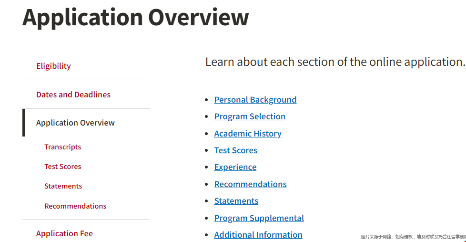Image resolution: width=466 pixels, height=242 pixels.
Task: Open Recommendations link in bulleted list
Action: pyautogui.click(x=250, y=184)
